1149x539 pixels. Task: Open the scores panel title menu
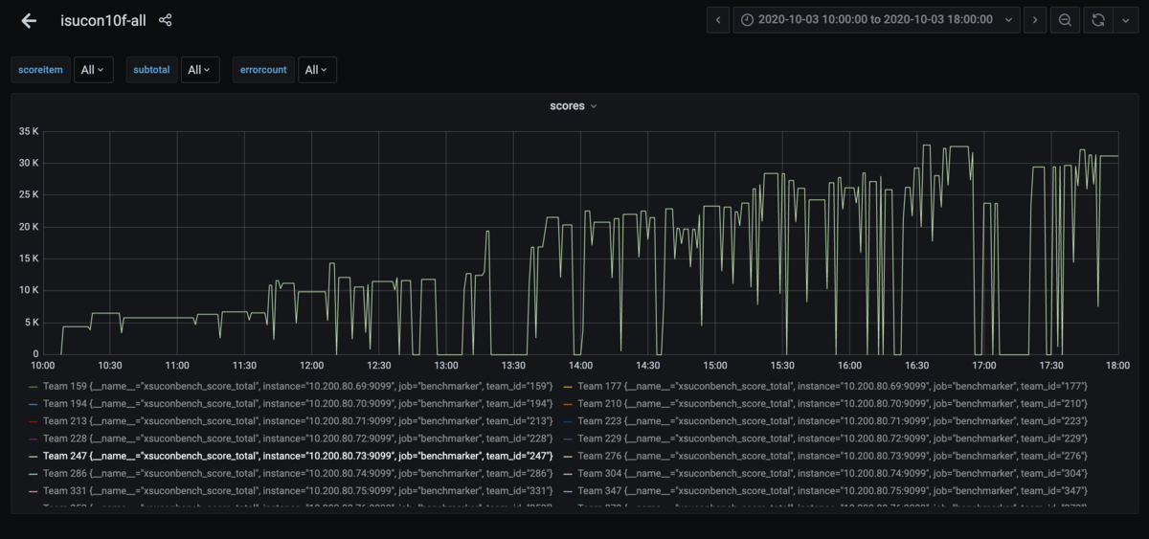[x=574, y=106]
